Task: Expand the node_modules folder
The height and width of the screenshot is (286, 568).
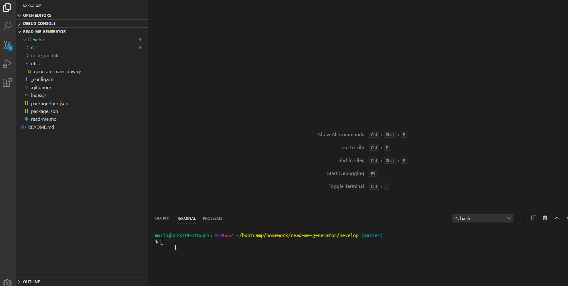Action: tap(82, 56)
